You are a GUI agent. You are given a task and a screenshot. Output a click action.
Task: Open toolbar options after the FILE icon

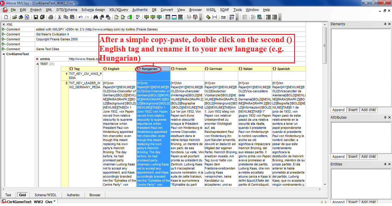pyautogui.click(x=200, y=18)
